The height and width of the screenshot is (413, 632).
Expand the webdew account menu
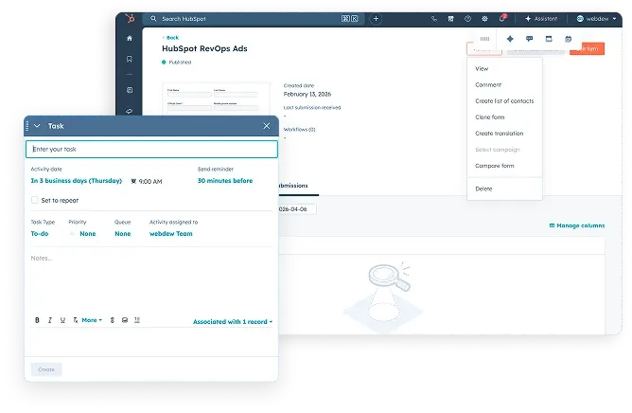(x=597, y=19)
